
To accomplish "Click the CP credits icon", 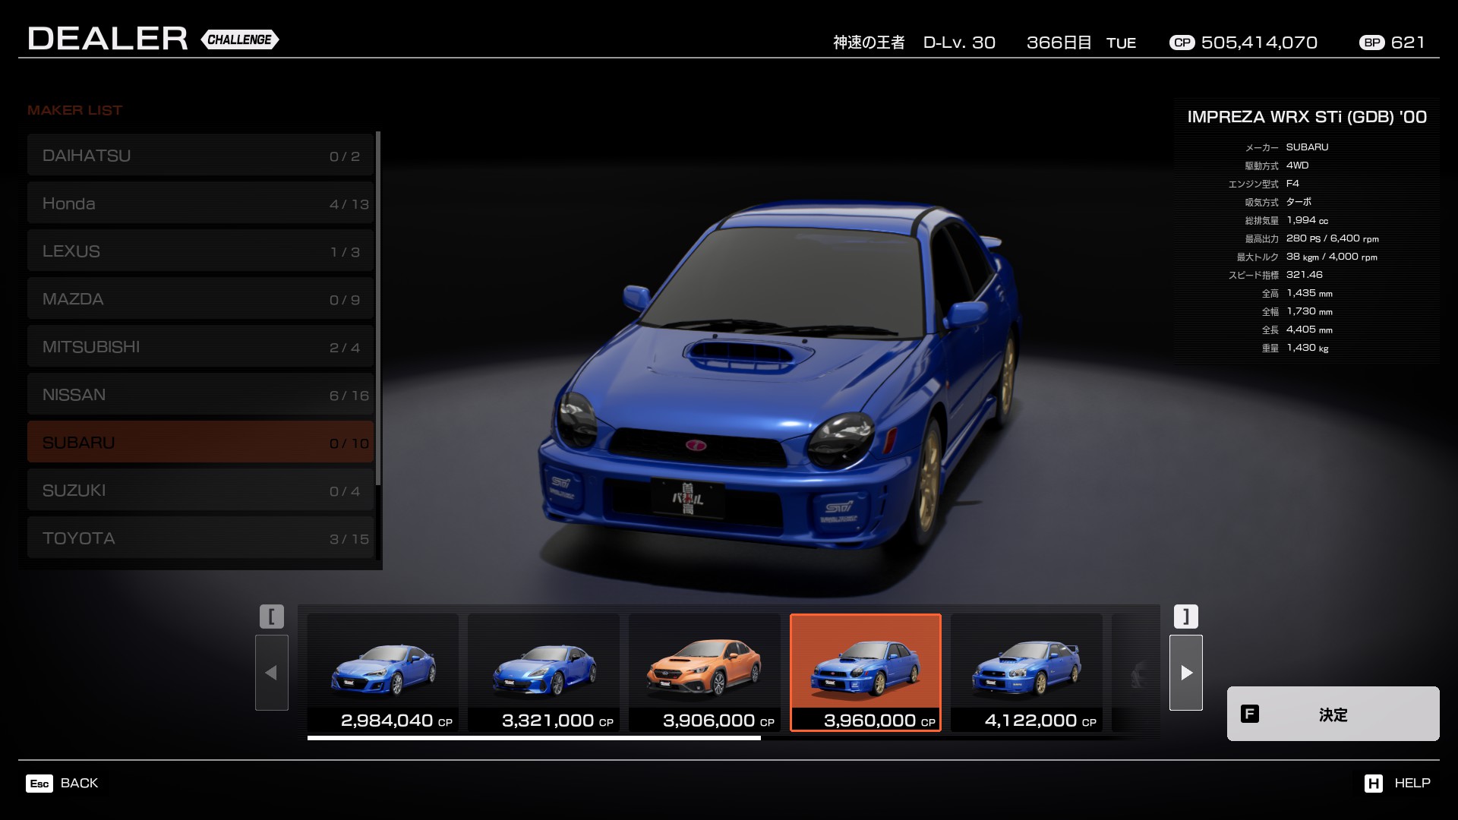I will [1182, 43].
